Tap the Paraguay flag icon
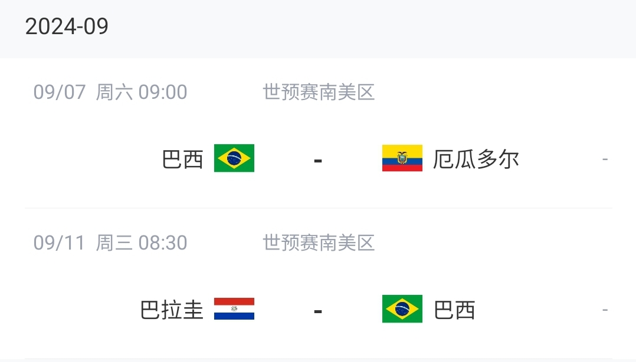 (x=234, y=309)
